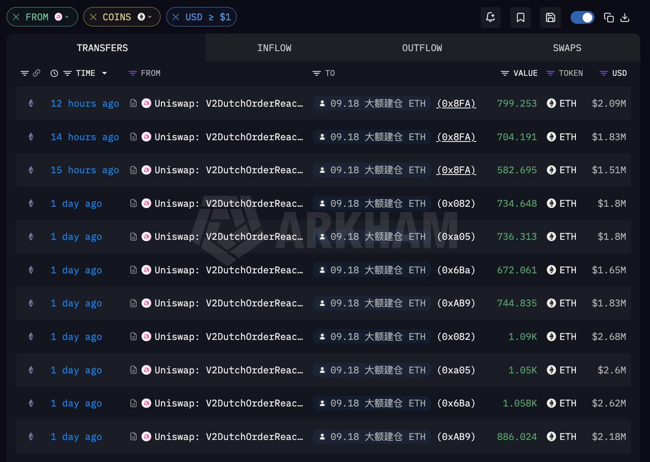
Task: Open the TO column filter
Action: (x=317, y=73)
